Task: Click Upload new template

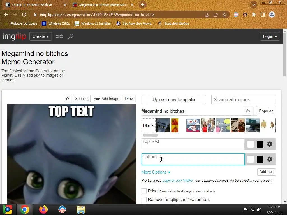Action: (174, 99)
